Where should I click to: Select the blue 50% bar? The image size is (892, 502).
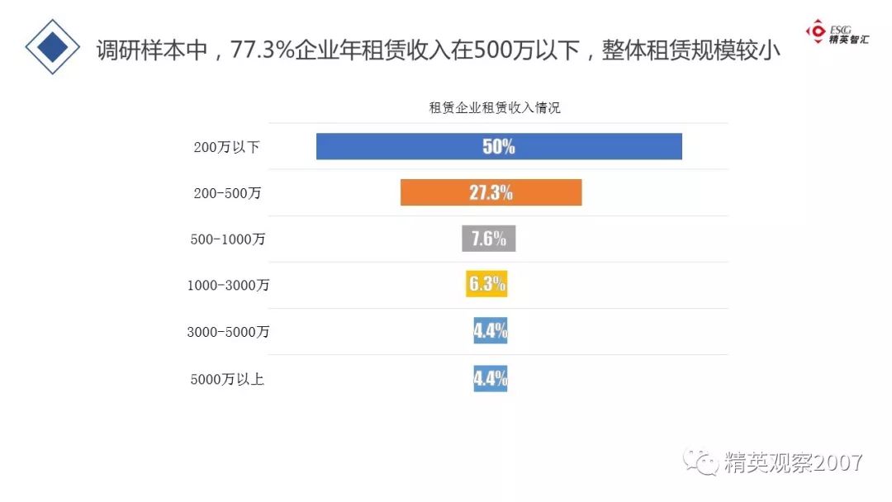(499, 147)
